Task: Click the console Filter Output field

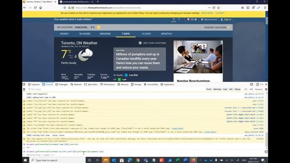Action: tap(116, 89)
